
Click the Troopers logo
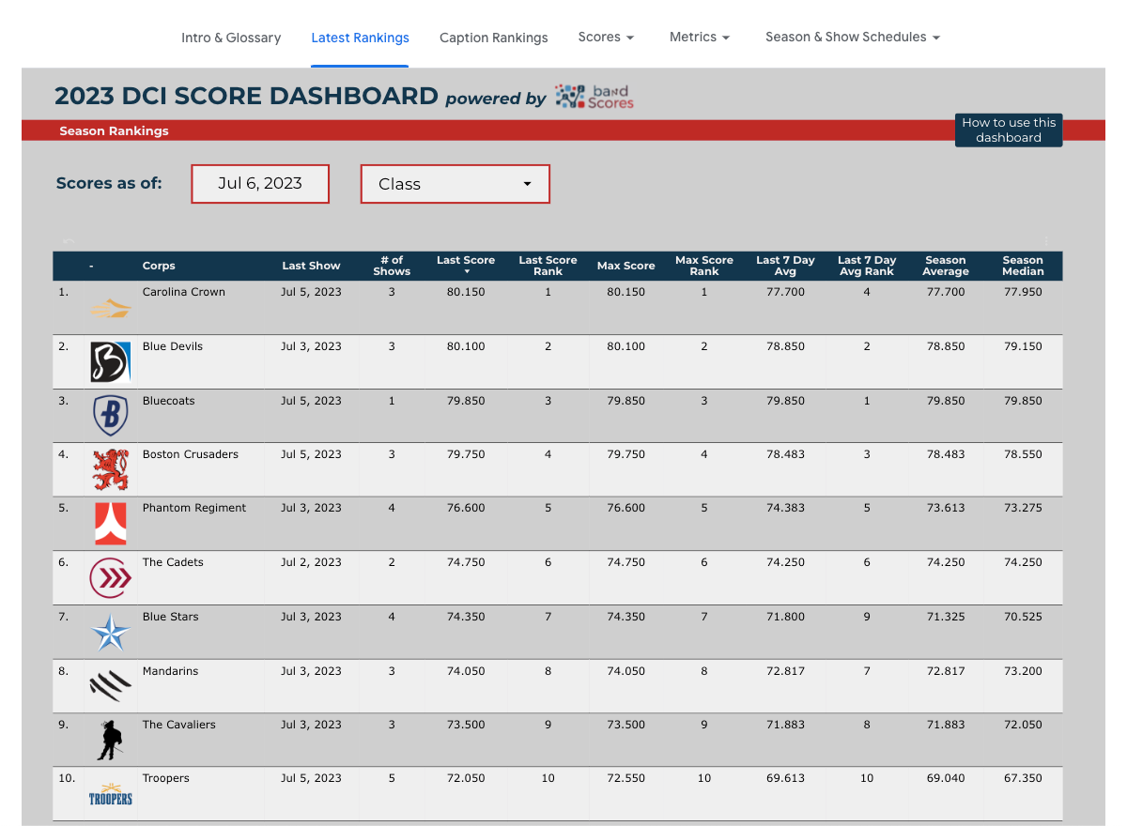(x=110, y=794)
